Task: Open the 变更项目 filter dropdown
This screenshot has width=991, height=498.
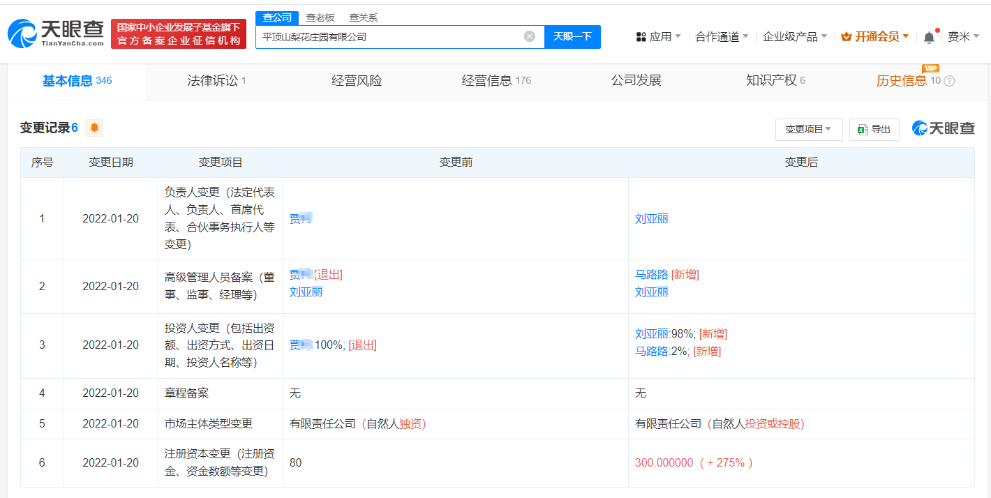Action: click(808, 130)
